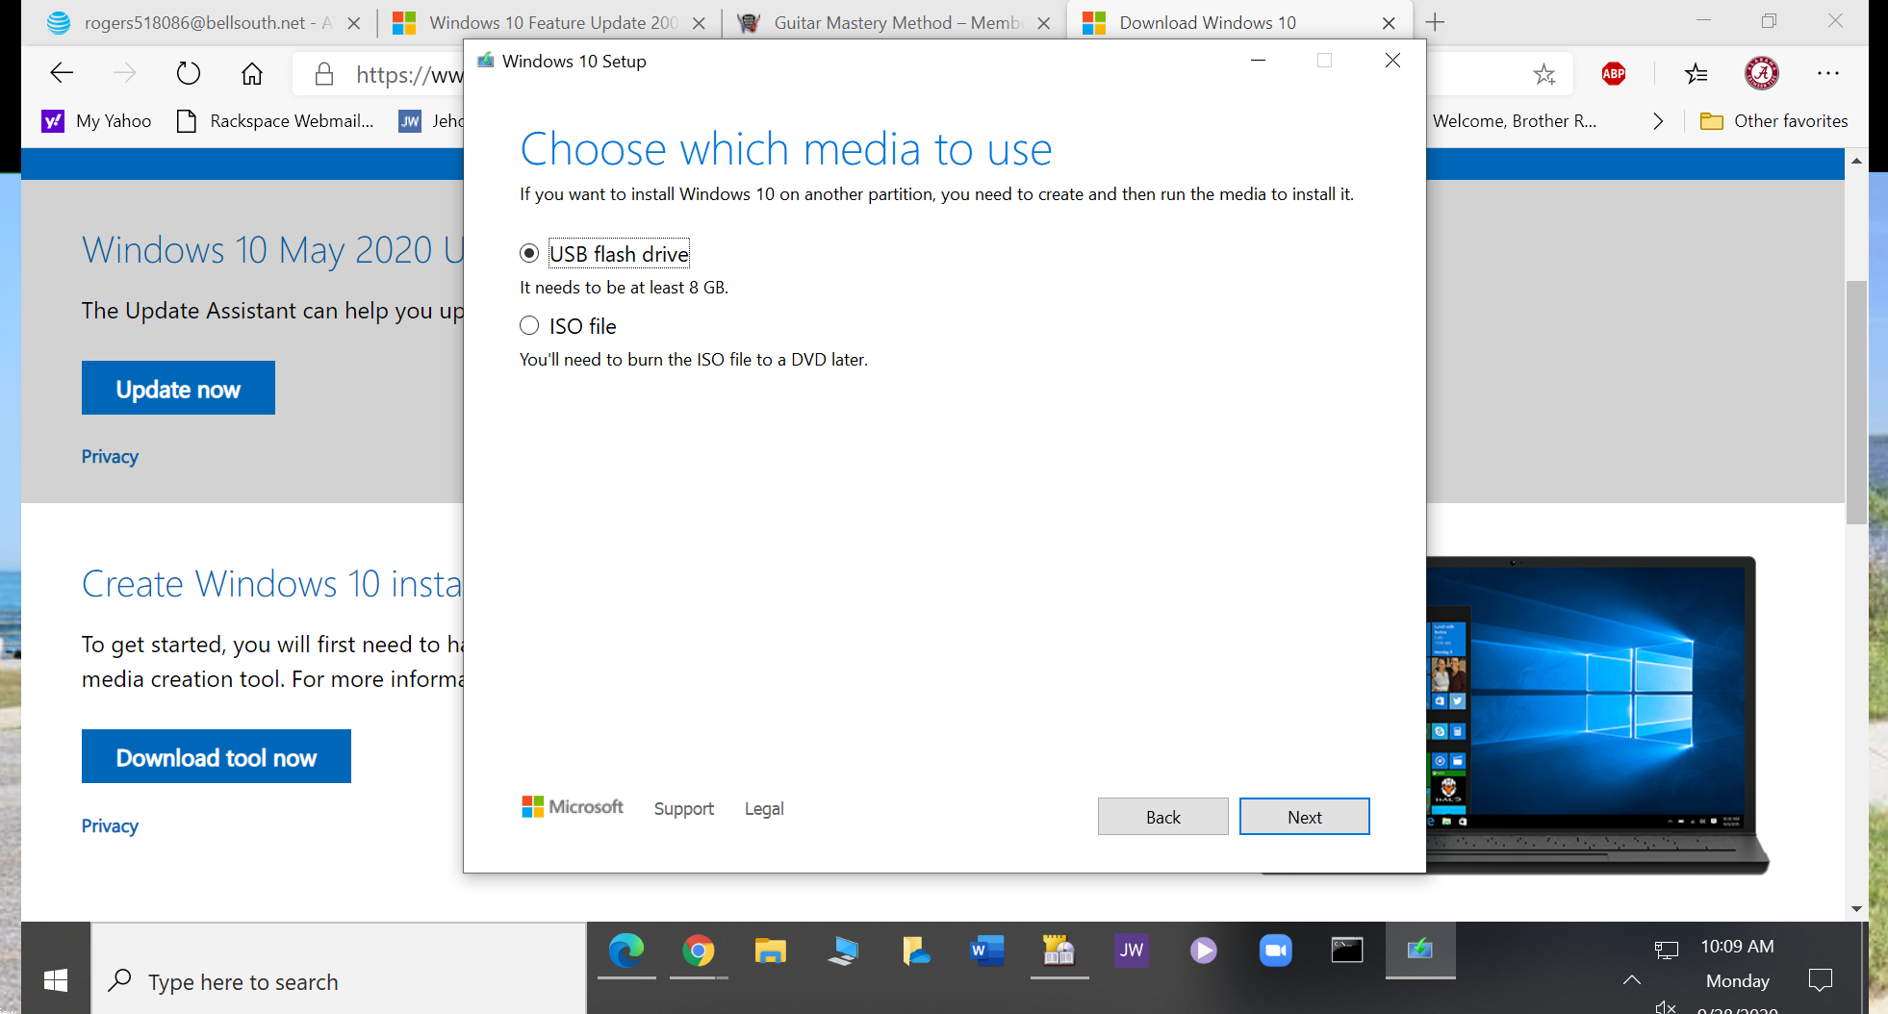Open the Support link in Setup
The width and height of the screenshot is (1888, 1014).
pos(684,809)
